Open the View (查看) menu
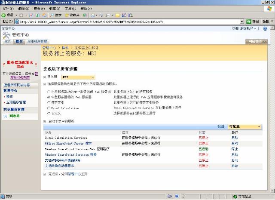 [x=39, y=9]
